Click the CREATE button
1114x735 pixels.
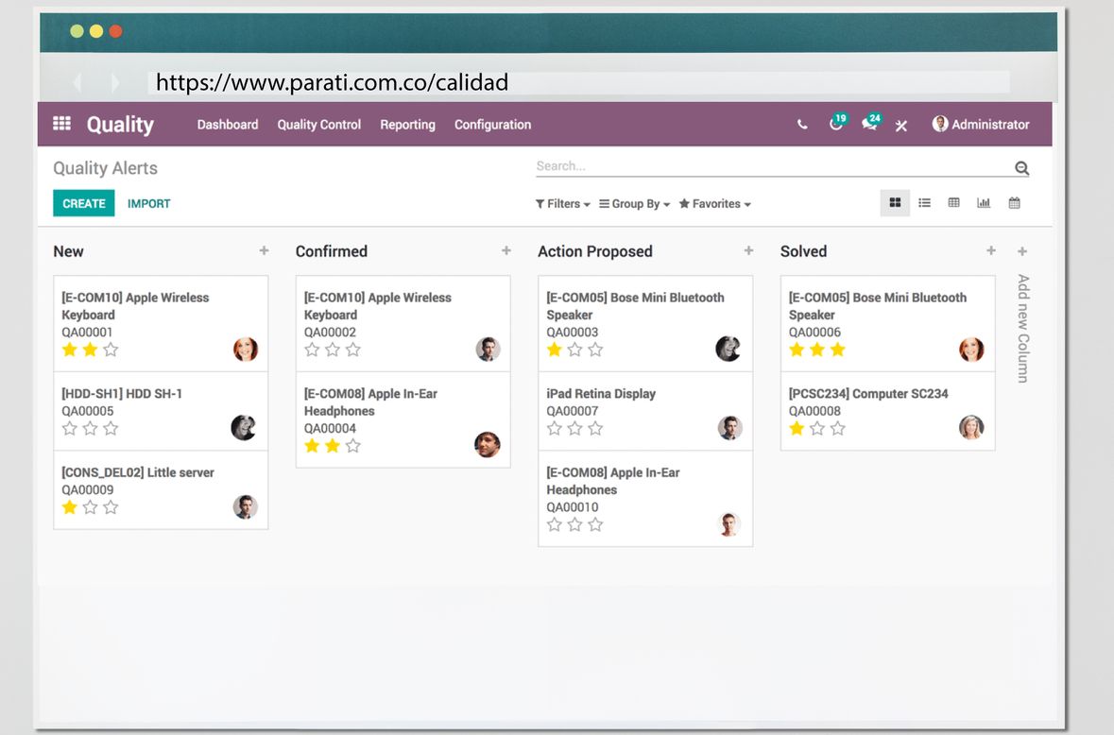[x=84, y=203]
